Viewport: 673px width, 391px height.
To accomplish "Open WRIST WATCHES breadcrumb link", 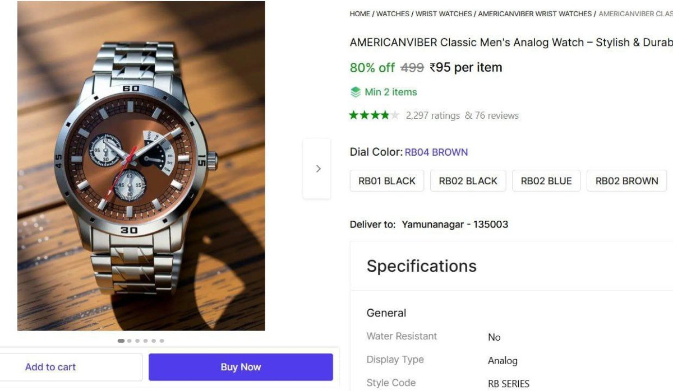I will pos(444,14).
